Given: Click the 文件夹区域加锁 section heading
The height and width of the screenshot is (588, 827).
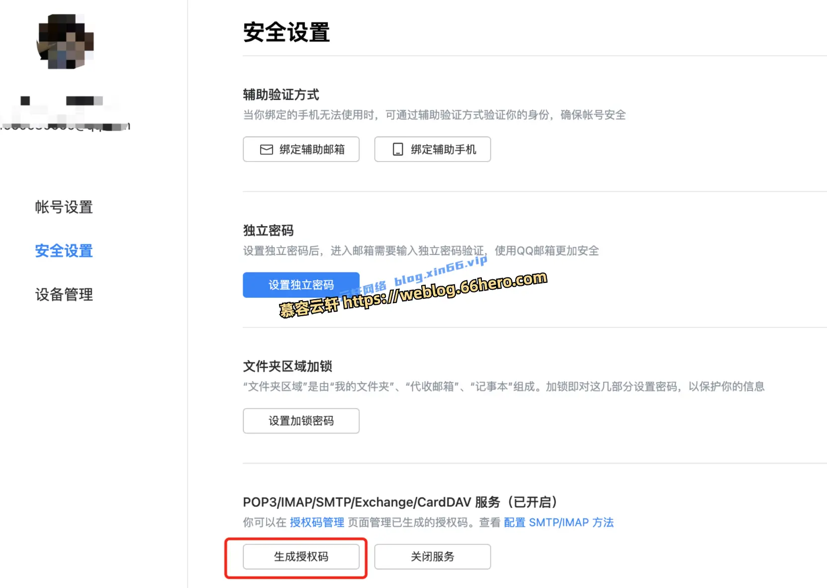Looking at the screenshot, I should coord(287,366).
